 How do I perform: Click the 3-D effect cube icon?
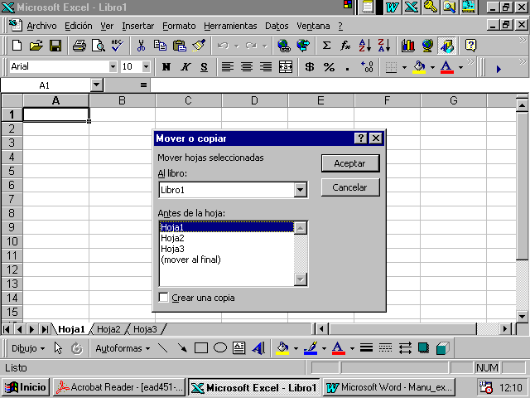pyautogui.click(x=442, y=348)
